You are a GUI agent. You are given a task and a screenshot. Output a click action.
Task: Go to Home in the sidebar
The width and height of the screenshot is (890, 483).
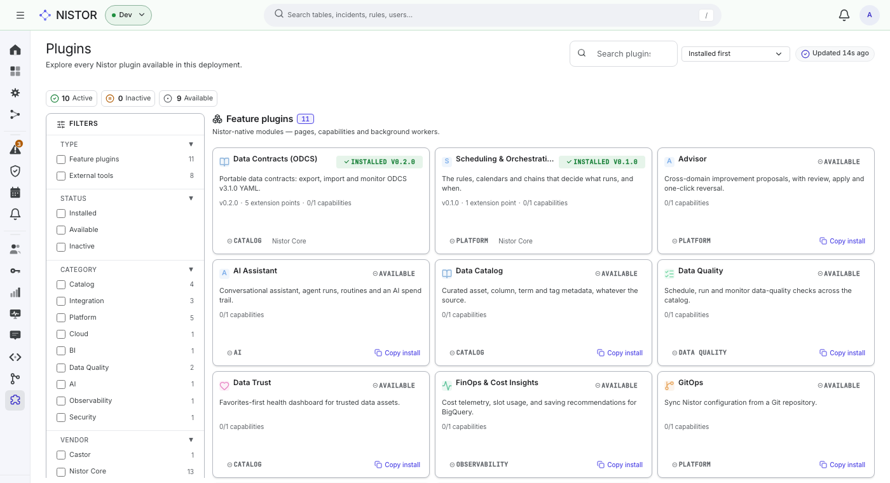pyautogui.click(x=15, y=50)
